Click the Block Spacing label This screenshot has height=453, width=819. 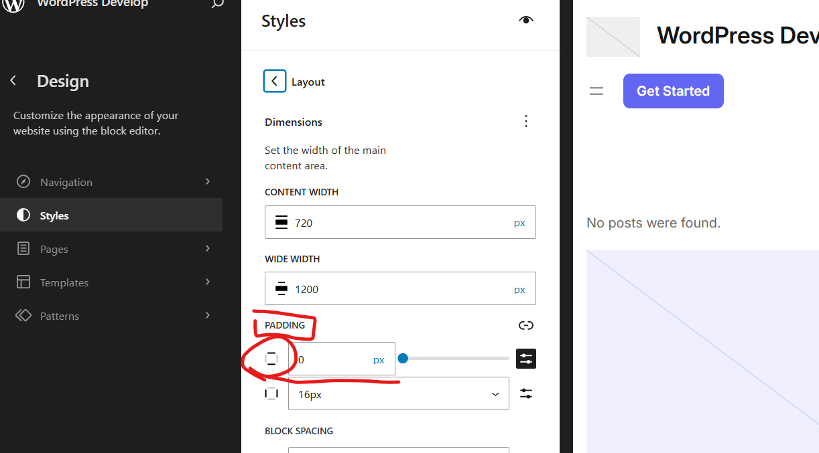299,431
